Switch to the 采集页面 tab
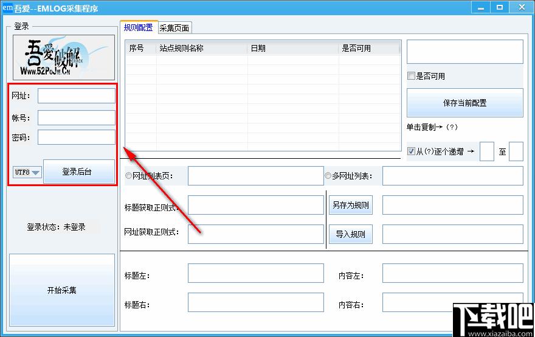The height and width of the screenshot is (337, 535). point(174,28)
